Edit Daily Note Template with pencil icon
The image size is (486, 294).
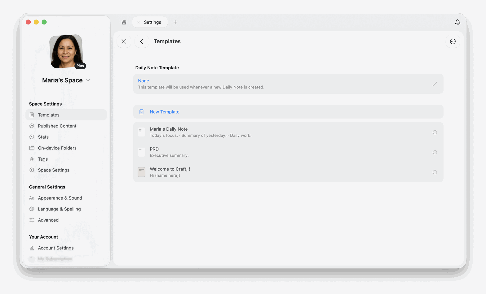coord(435,84)
